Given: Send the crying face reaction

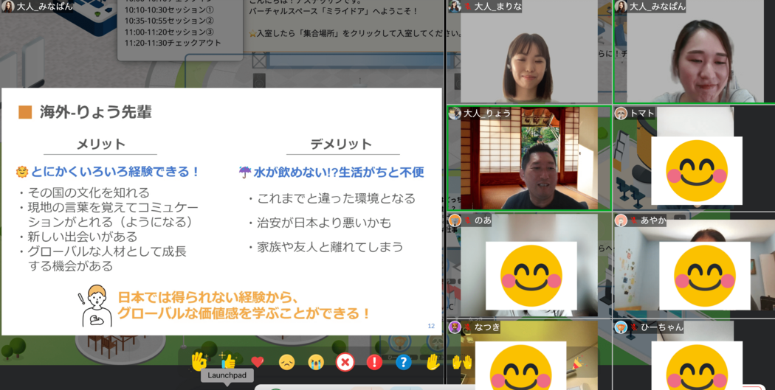Looking at the screenshot, I should pos(316,362).
